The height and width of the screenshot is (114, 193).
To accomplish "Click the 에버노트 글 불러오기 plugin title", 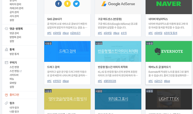I will tap(160, 67).
